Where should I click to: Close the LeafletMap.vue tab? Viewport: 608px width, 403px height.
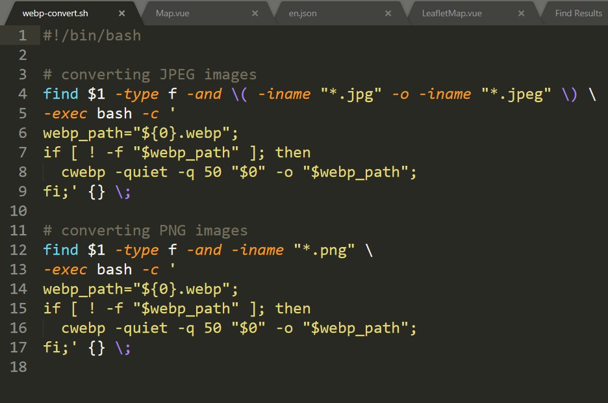521,14
